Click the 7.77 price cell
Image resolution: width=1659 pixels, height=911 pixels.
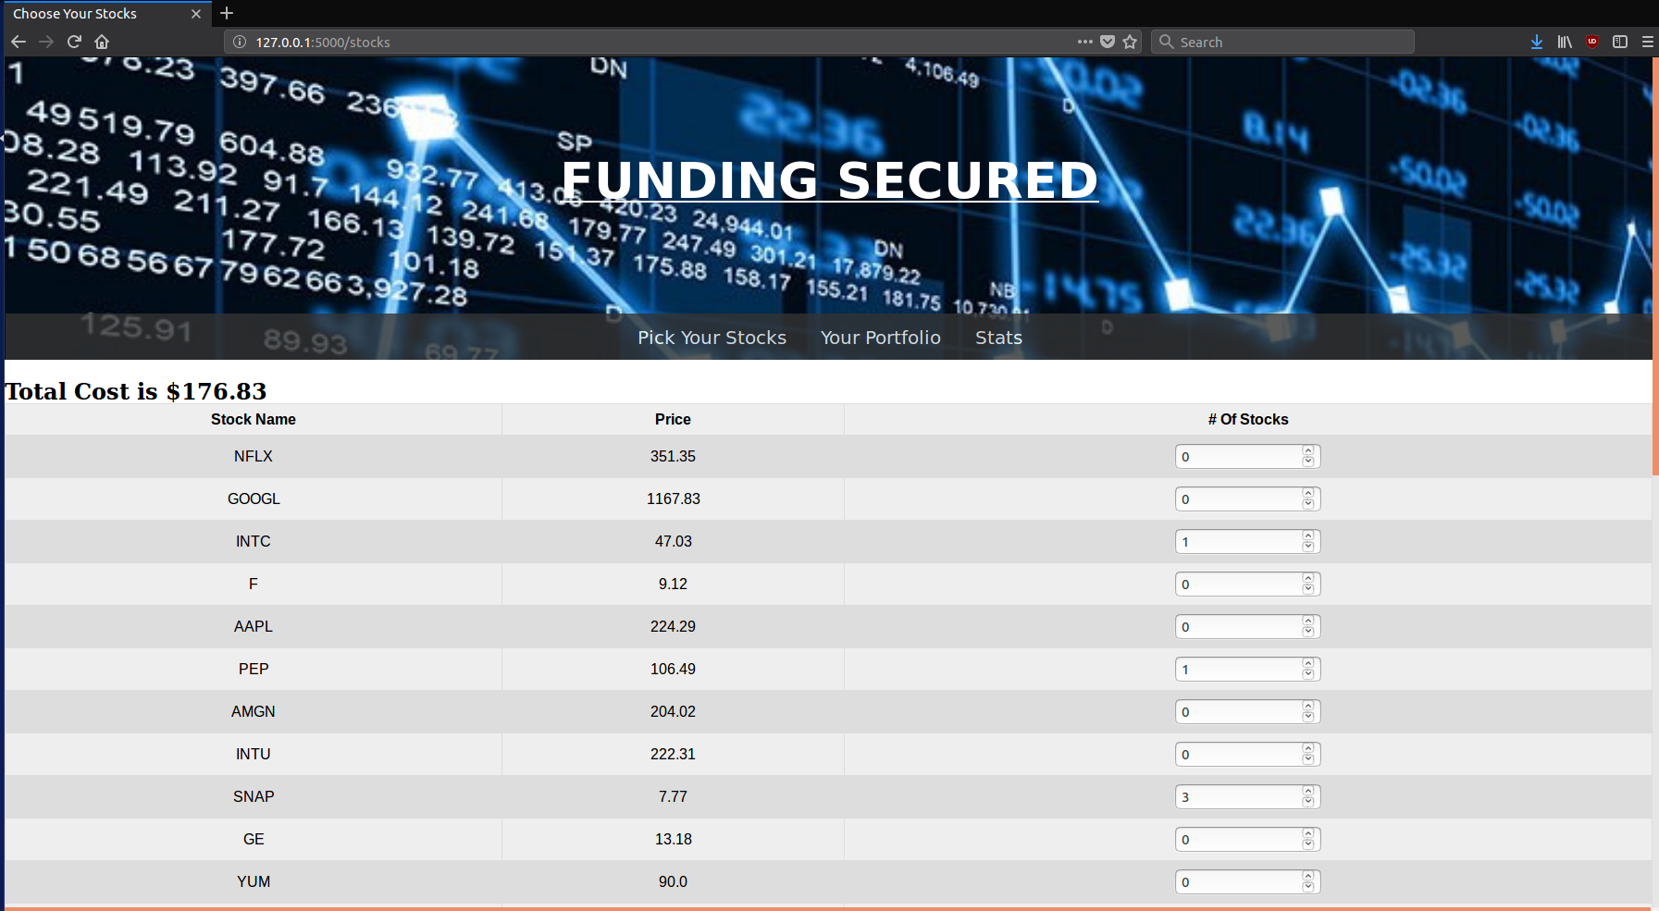pyautogui.click(x=673, y=796)
